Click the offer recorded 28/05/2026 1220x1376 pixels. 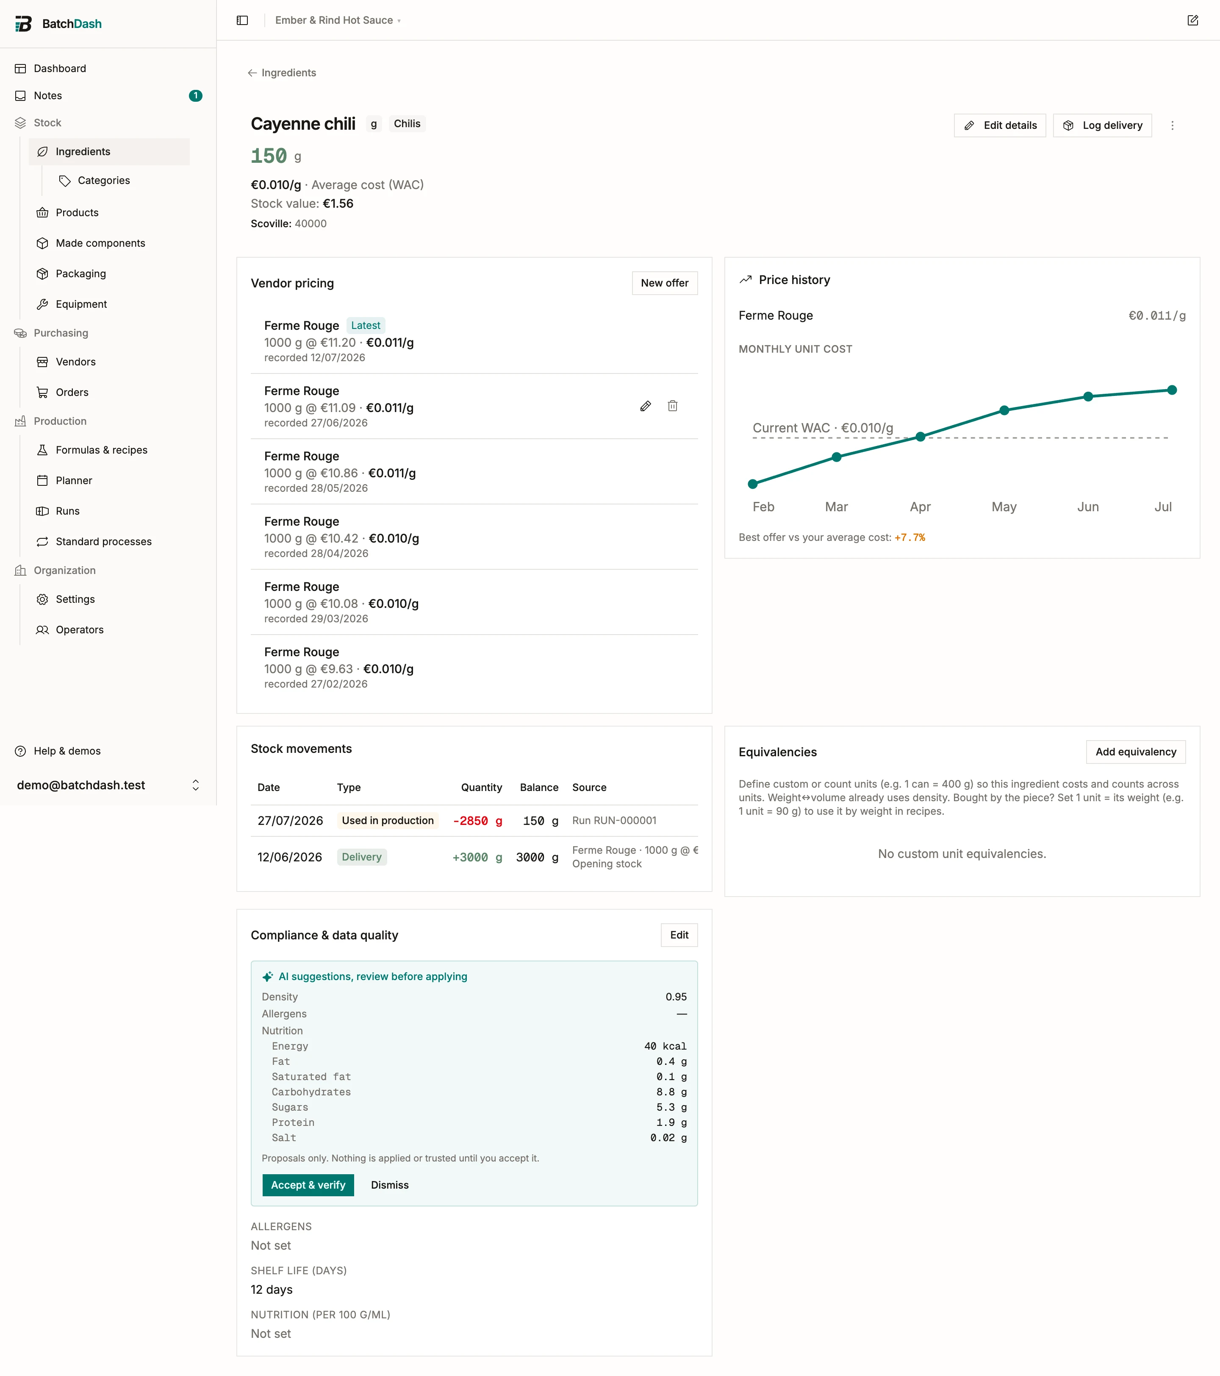pyautogui.click(x=474, y=472)
